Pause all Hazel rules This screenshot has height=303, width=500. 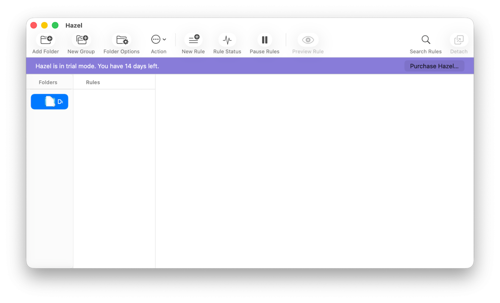click(265, 39)
